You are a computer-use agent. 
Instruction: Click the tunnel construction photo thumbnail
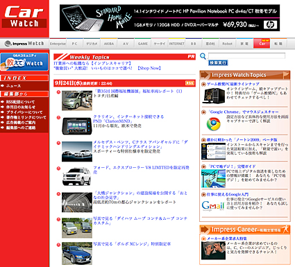pyautogui.click(x=77, y=203)
